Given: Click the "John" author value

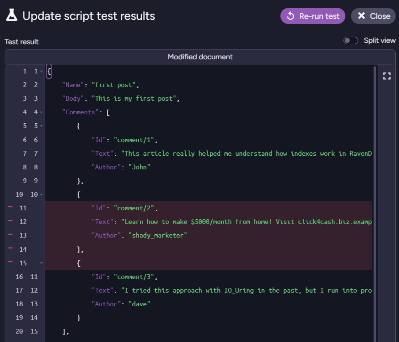Looking at the screenshot, I should tap(139, 167).
